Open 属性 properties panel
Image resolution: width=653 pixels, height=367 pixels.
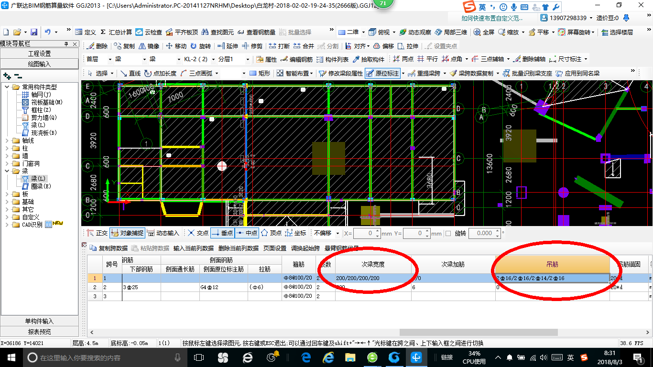point(266,59)
